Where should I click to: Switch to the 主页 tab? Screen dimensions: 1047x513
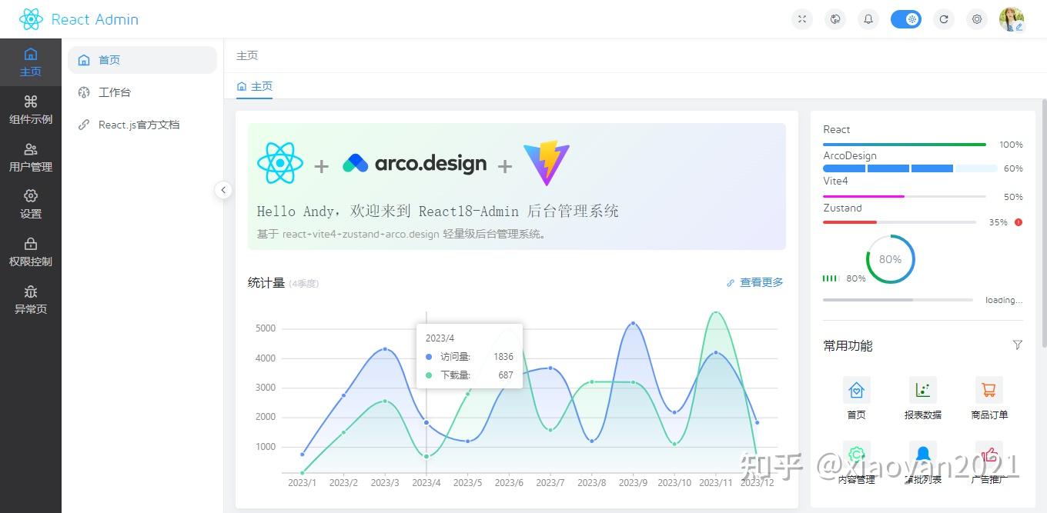click(x=255, y=87)
